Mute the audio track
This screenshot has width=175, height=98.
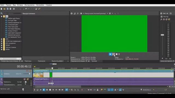tap(25, 79)
